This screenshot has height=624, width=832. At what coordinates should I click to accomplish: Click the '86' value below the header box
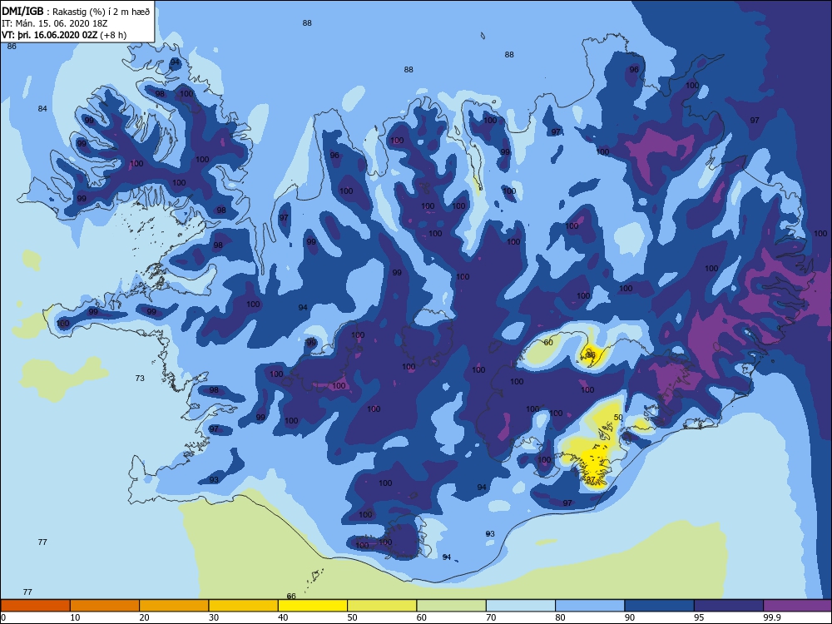pyautogui.click(x=12, y=46)
